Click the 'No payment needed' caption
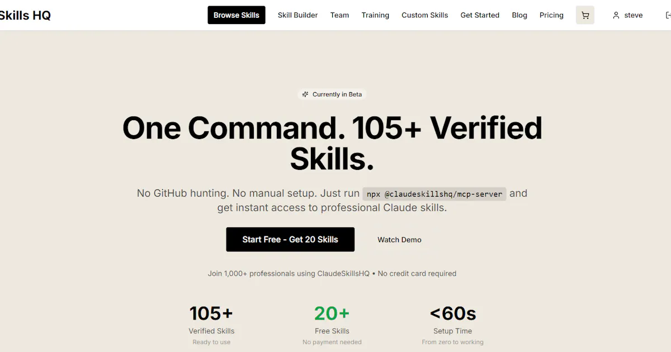Image resolution: width=671 pixels, height=352 pixels. click(332, 342)
